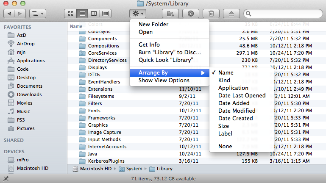Click the New Folder toolbar icon

[170, 14]
